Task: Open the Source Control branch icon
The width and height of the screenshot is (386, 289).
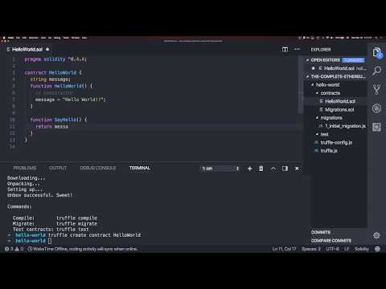Action: pyautogui.click(x=376, y=89)
